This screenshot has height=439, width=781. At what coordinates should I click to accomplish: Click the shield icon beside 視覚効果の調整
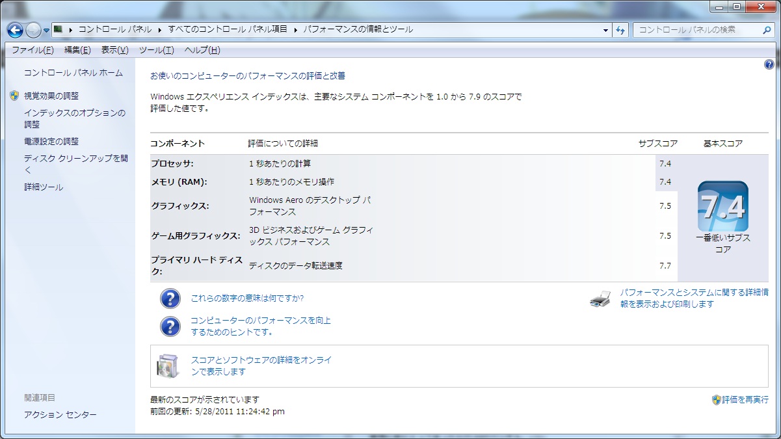(15, 96)
